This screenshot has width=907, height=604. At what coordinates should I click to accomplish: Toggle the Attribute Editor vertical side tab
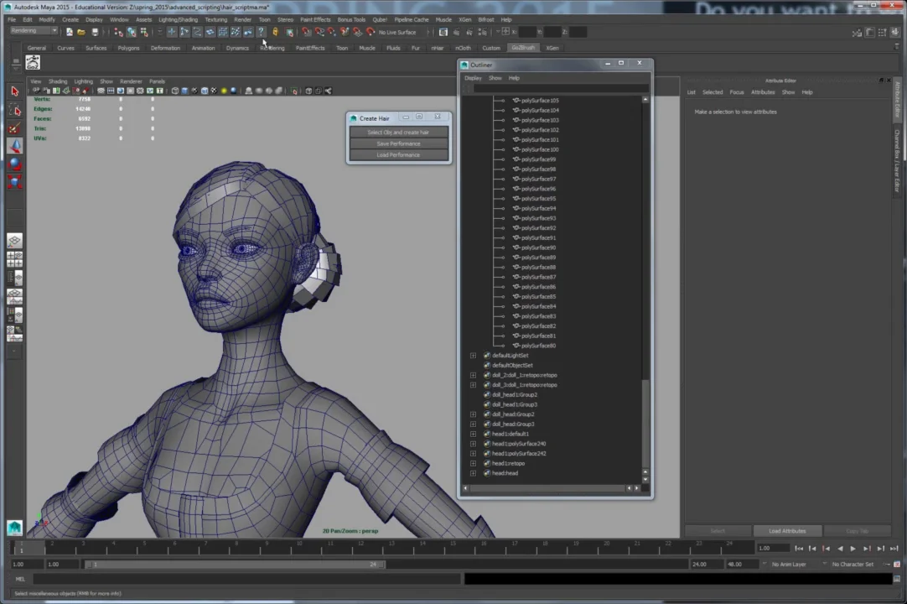coord(897,99)
